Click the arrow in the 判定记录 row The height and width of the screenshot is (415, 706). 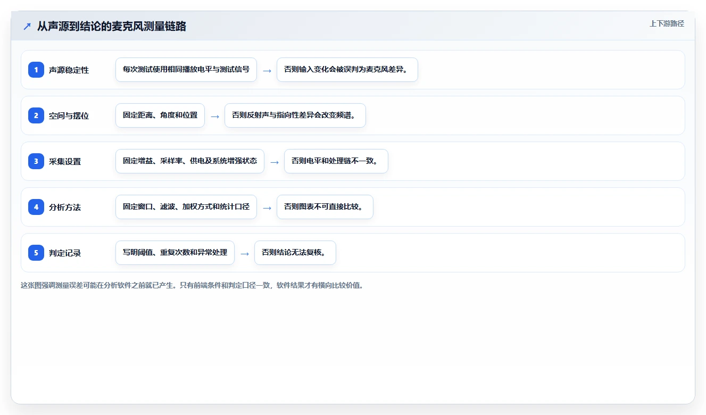(245, 253)
